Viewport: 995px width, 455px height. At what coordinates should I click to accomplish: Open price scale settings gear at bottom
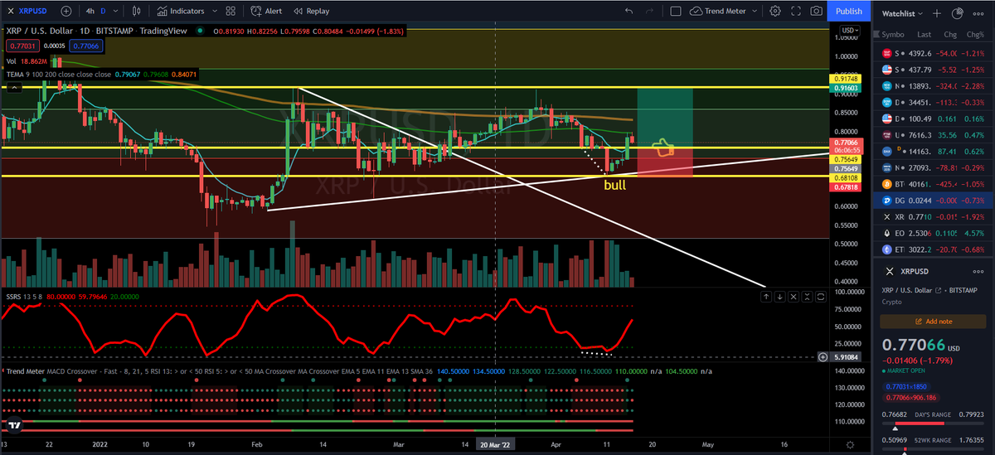point(852,447)
